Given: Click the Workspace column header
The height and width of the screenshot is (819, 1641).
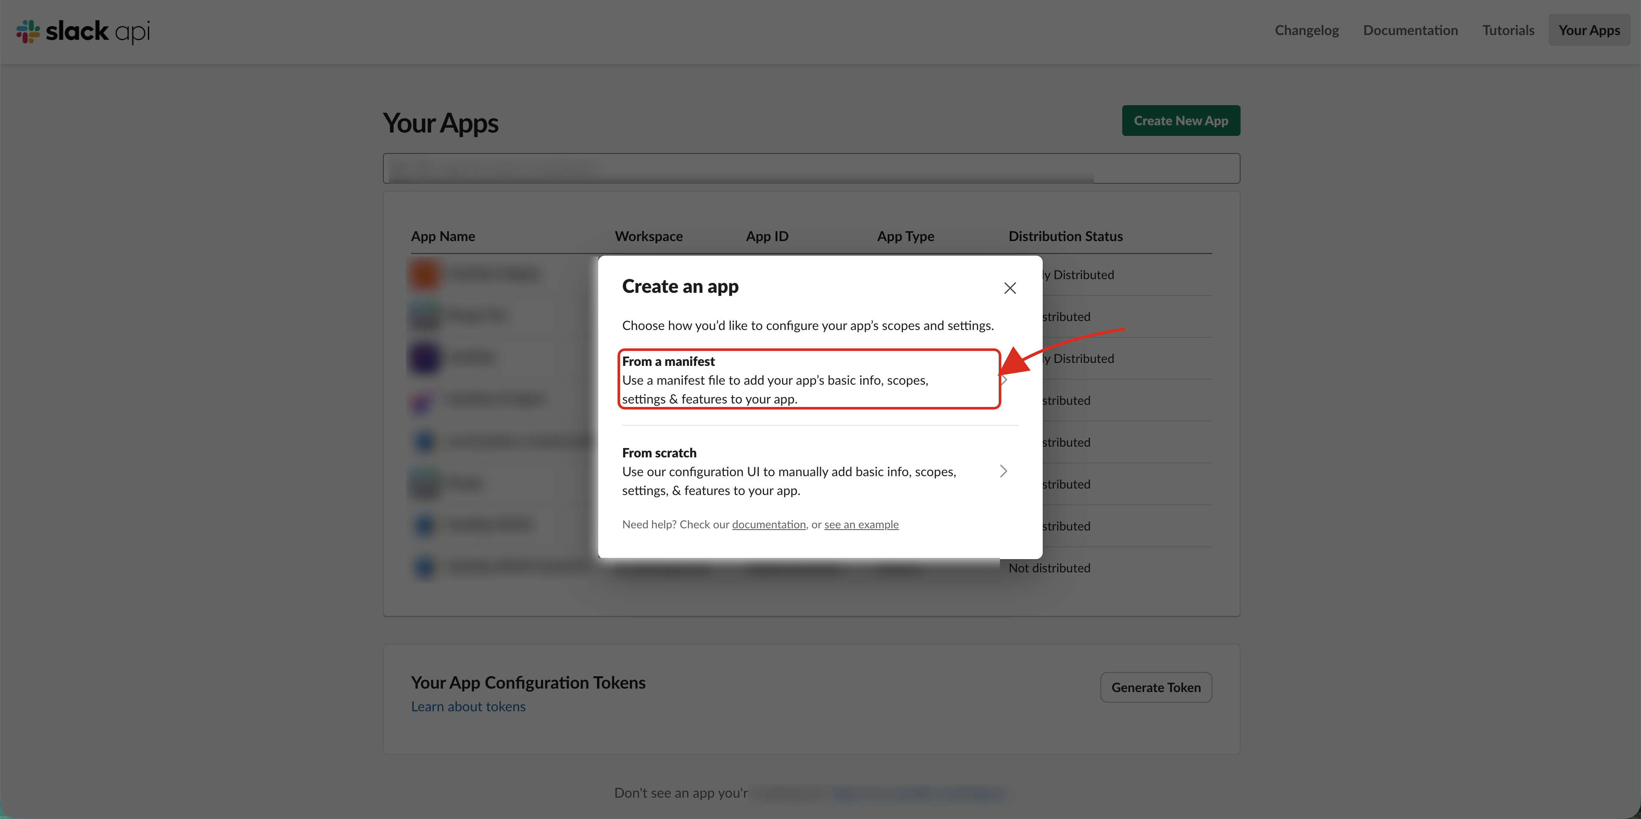Looking at the screenshot, I should point(649,236).
